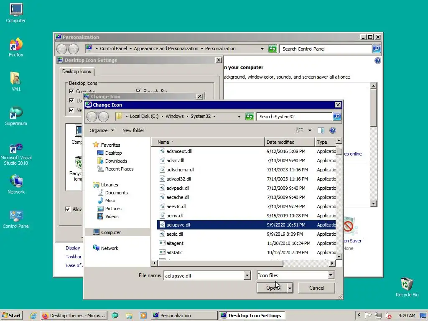The width and height of the screenshot is (428, 321).
Task: Open Personalization address bar history dropdown
Action: [x=262, y=49]
